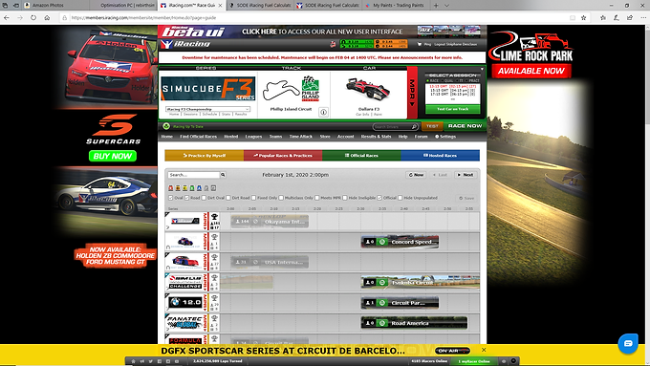
Task: Open the Settings menu
Action: click(445, 137)
